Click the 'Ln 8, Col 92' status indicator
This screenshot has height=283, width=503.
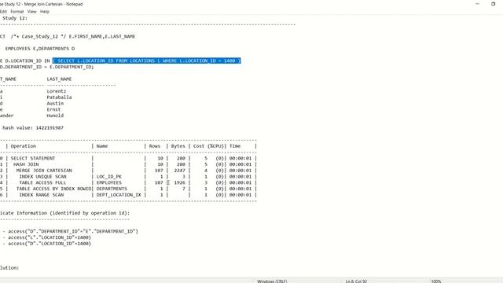tap(356, 281)
